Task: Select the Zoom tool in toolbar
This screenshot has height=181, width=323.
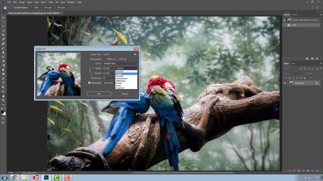Action: [x=3, y=100]
